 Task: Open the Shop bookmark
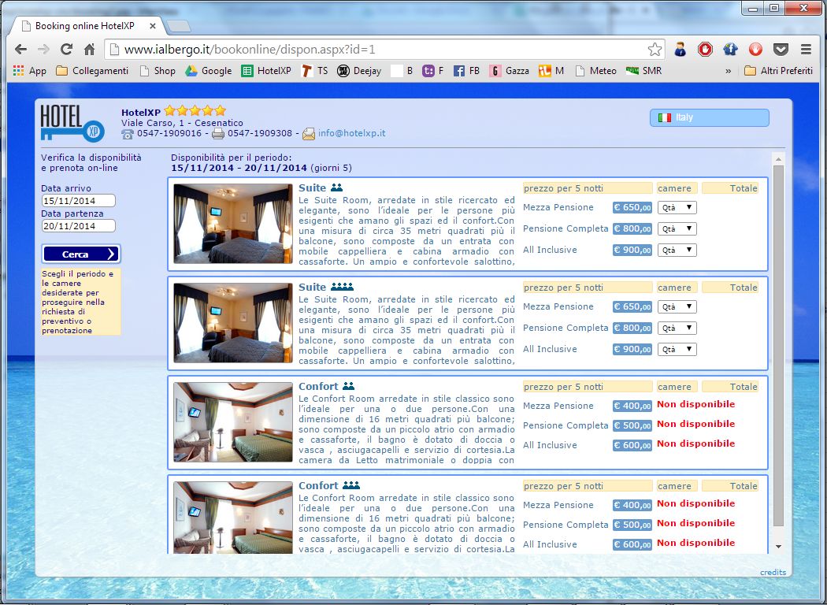[x=158, y=71]
